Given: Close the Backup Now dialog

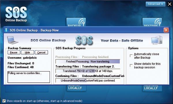Looking at the screenshot, I should pos(166,30).
